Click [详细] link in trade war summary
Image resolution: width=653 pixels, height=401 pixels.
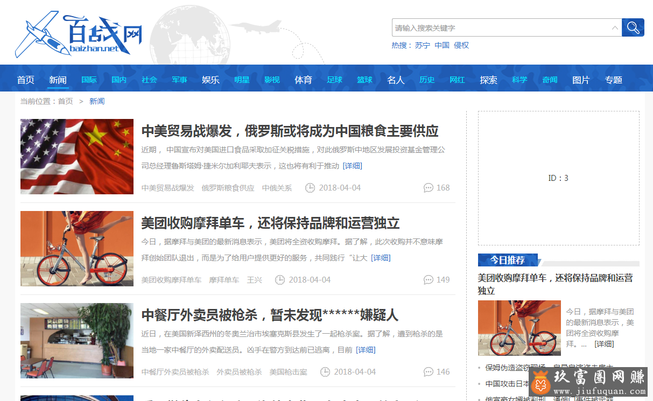[353, 166]
